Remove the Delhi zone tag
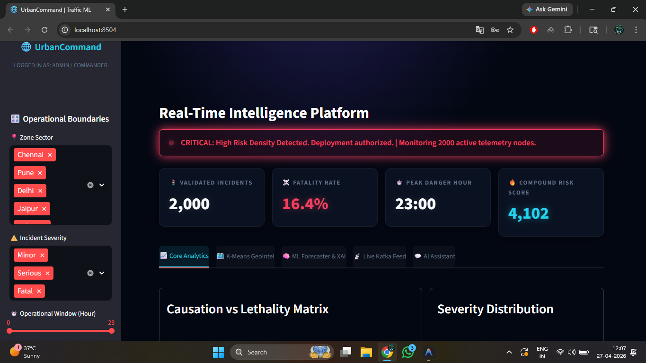646x363 pixels. (40, 191)
